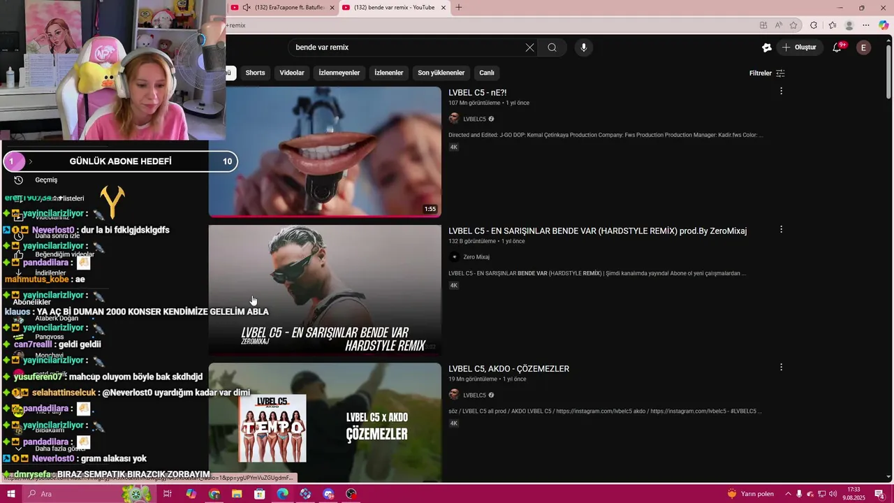Image resolution: width=894 pixels, height=503 pixels.
Task: Open options menu for LVBEL C5 - nE?! video
Action: 781,91
